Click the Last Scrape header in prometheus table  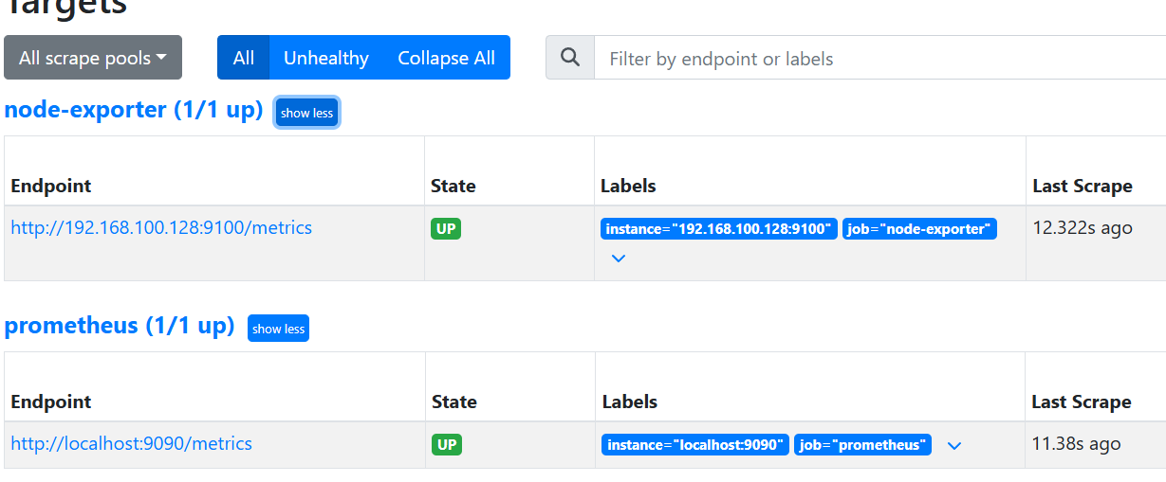click(1082, 402)
